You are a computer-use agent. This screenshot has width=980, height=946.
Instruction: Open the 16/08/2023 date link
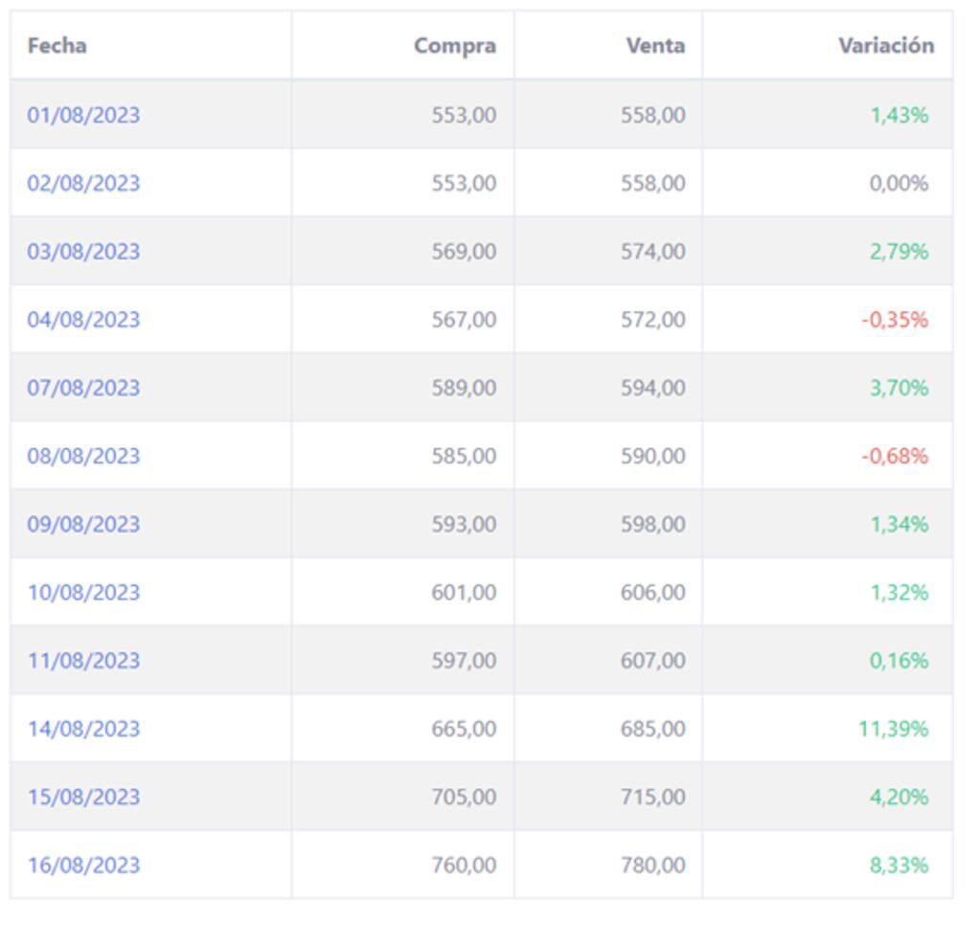[83, 865]
